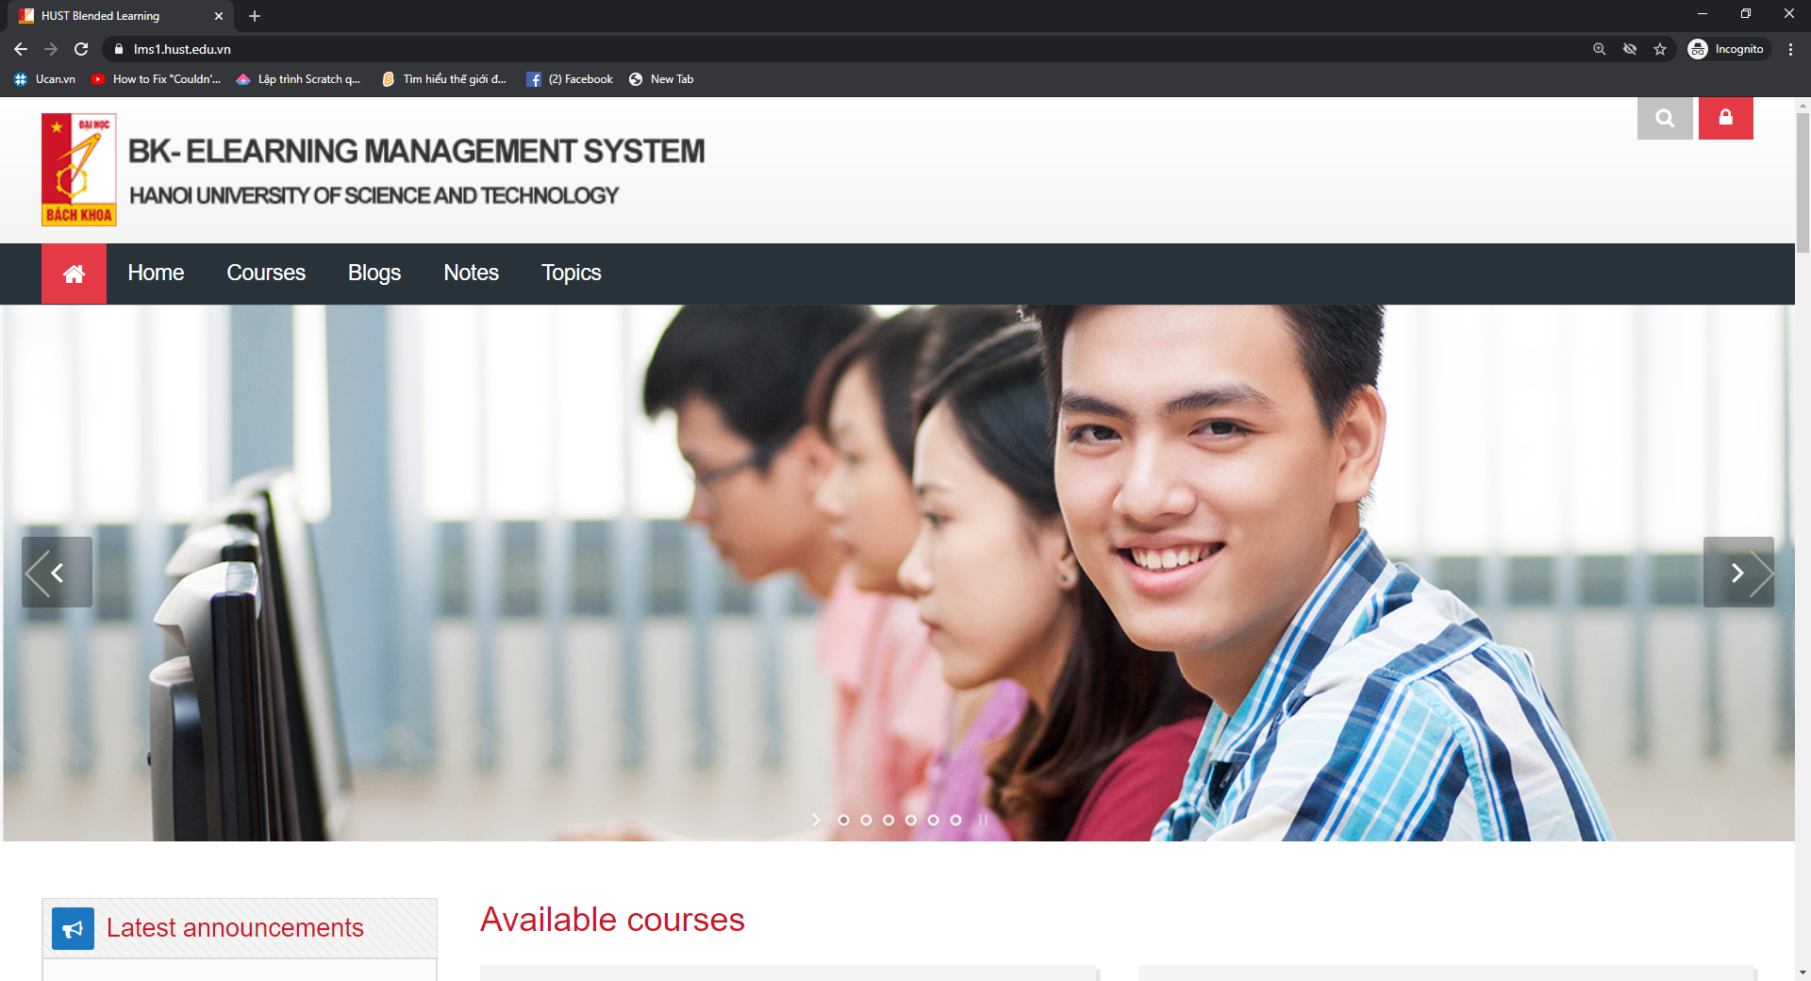This screenshot has width=1811, height=981.
Task: Open the Facebook bookmark
Action: 570,79
